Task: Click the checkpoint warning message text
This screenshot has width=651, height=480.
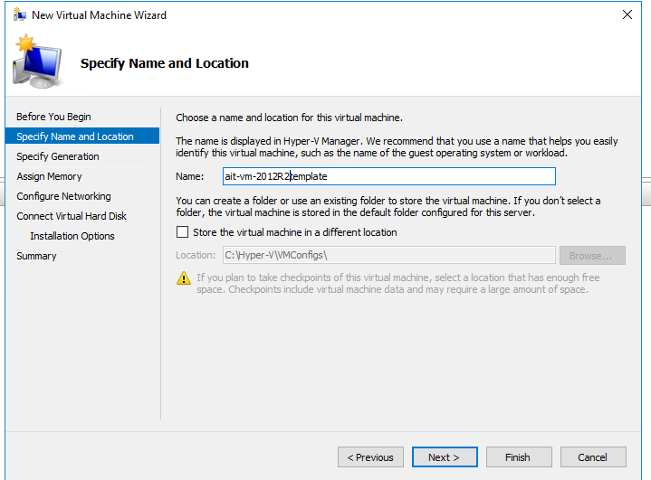Action: pos(398,284)
